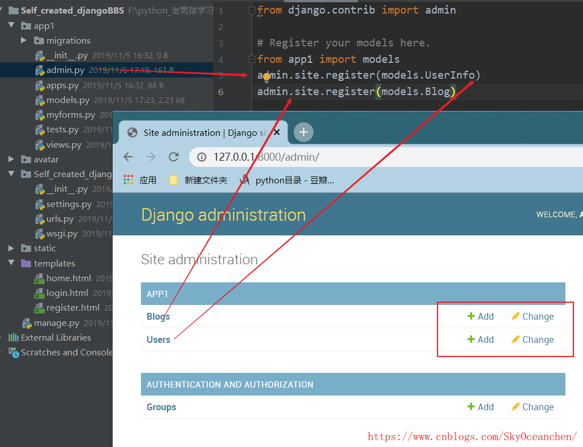
Task: Click Change link for Users
Action: point(533,339)
